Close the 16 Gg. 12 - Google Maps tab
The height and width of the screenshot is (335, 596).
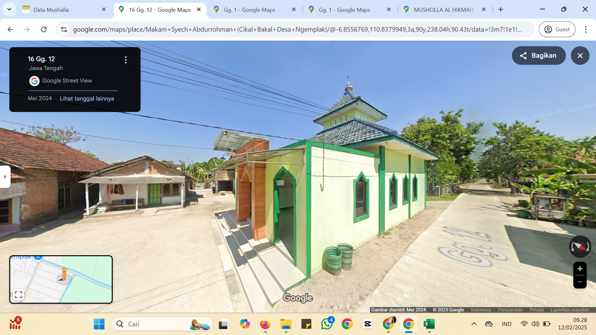coord(199,10)
